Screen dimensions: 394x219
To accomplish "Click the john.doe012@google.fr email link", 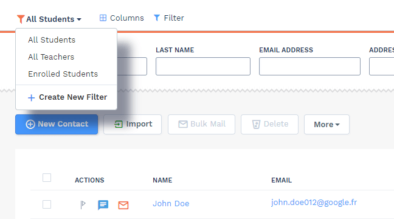I will pyautogui.click(x=314, y=203).
